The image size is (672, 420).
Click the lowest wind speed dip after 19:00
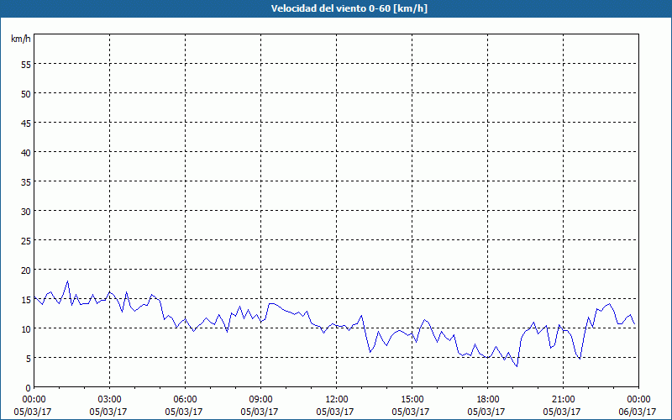[517, 366]
